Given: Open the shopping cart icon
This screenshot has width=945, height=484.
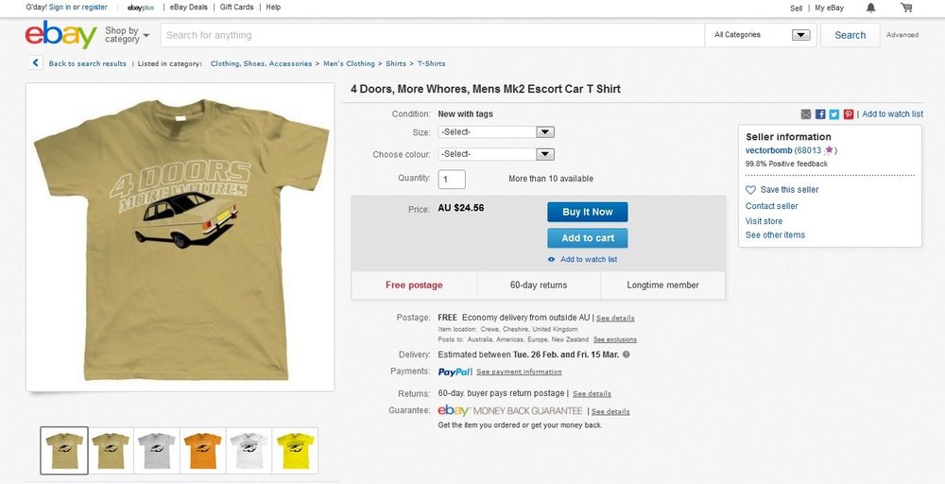Looking at the screenshot, I should click(906, 8).
